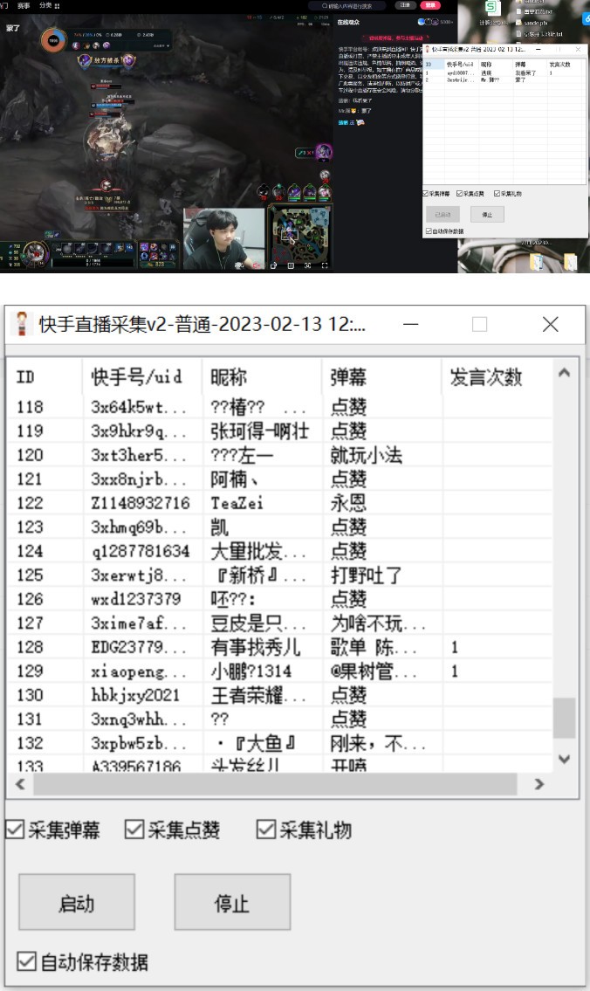Viewport: 590px width, 991px height.
Task: Select row 121 nickname 阿楠、
Action: pyautogui.click(x=235, y=478)
